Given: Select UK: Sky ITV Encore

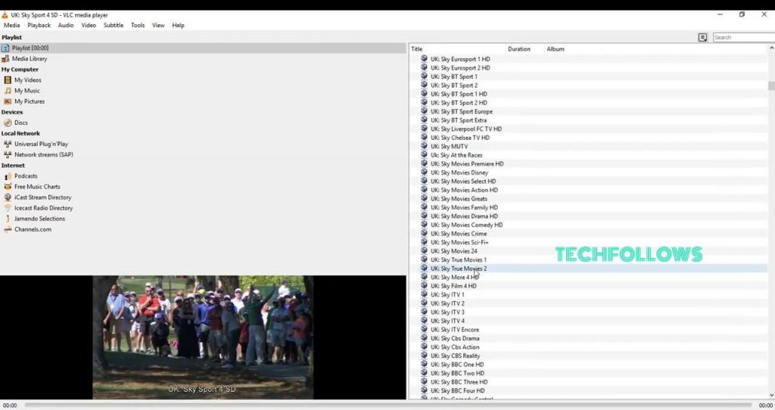Looking at the screenshot, I should coord(454,330).
